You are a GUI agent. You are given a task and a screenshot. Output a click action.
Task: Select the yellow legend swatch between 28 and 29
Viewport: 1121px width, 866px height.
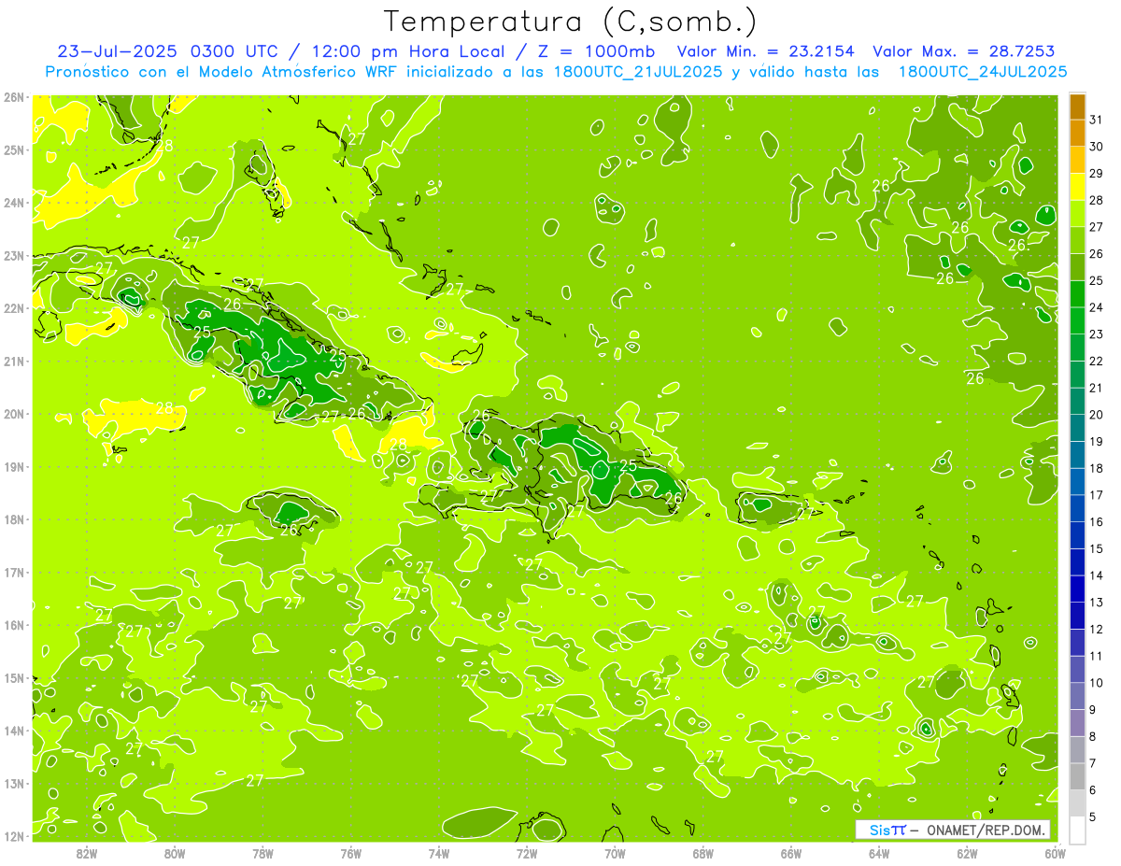[1077, 187]
